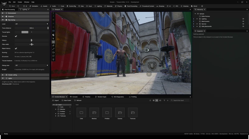Expand the Sponza node in Hierarchy

point(197,24)
